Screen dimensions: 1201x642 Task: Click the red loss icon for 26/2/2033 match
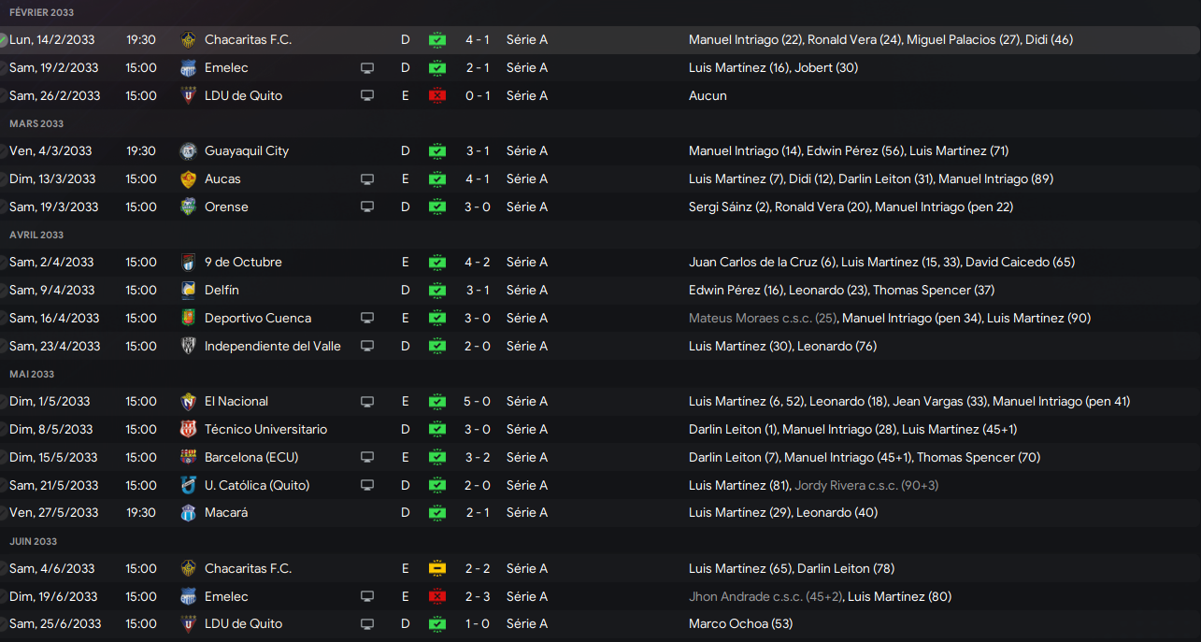click(437, 96)
